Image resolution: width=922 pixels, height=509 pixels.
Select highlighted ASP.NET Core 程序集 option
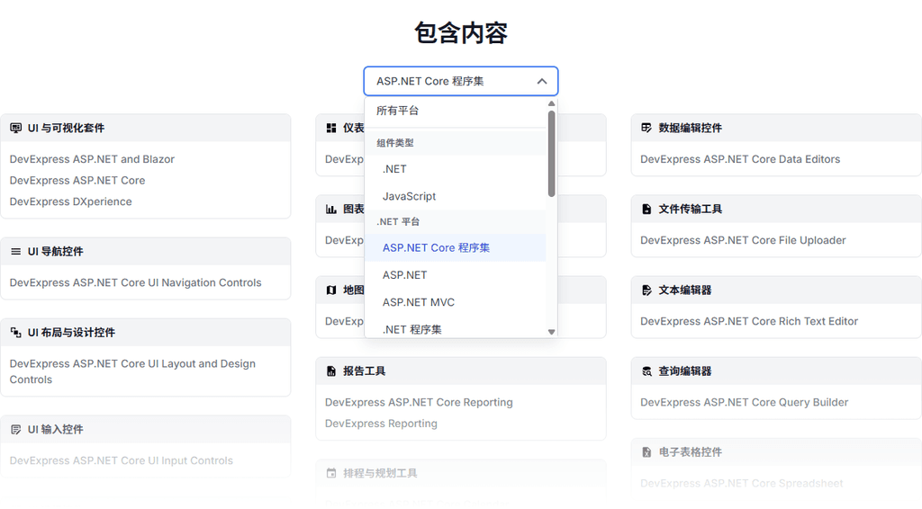coord(455,247)
